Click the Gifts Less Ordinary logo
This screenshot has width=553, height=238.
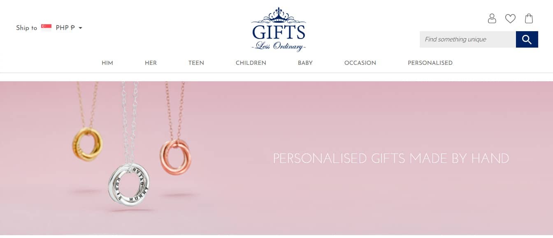[x=279, y=30]
